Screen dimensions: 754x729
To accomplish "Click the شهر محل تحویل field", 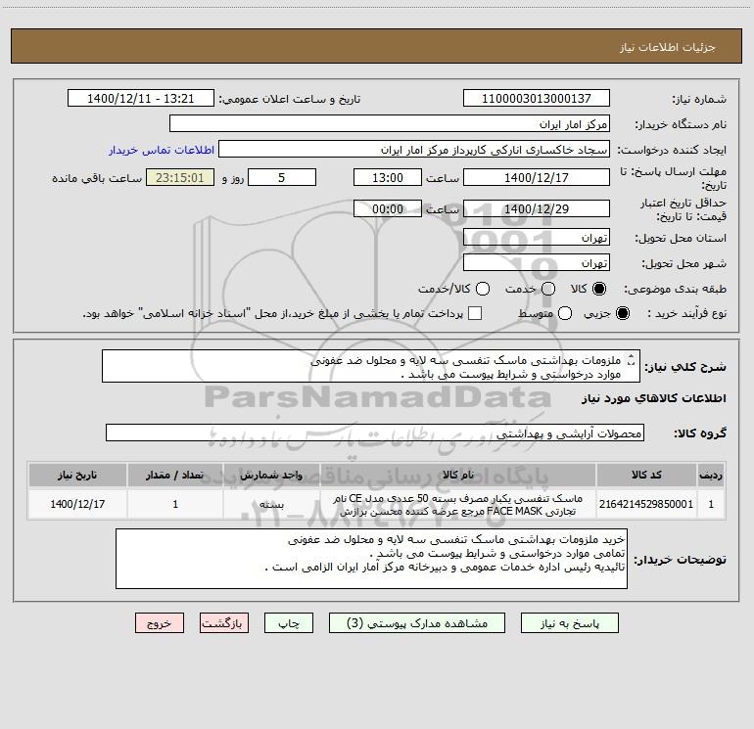I will [537, 263].
